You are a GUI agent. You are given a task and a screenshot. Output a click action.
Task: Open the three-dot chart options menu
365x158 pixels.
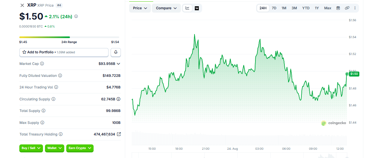[x=355, y=8]
